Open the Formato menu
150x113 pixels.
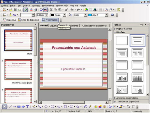coord(36,6)
